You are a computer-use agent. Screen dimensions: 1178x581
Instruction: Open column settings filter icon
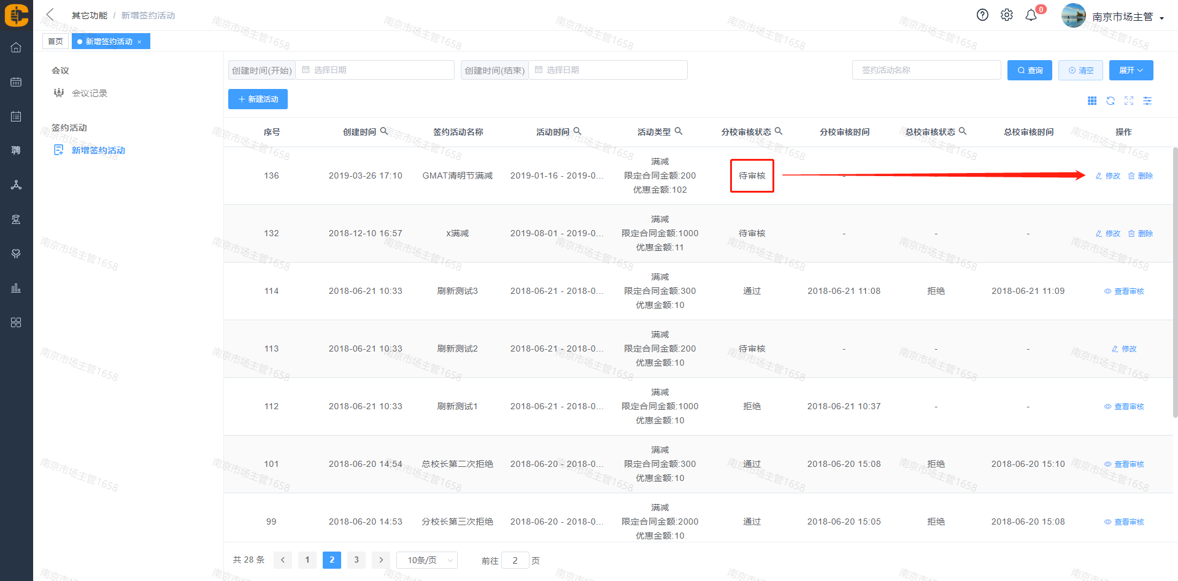pos(1147,101)
